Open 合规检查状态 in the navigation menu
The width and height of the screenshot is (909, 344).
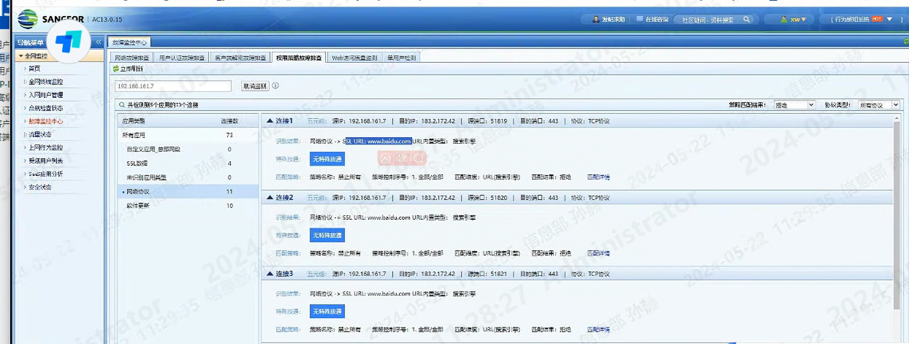click(x=46, y=108)
